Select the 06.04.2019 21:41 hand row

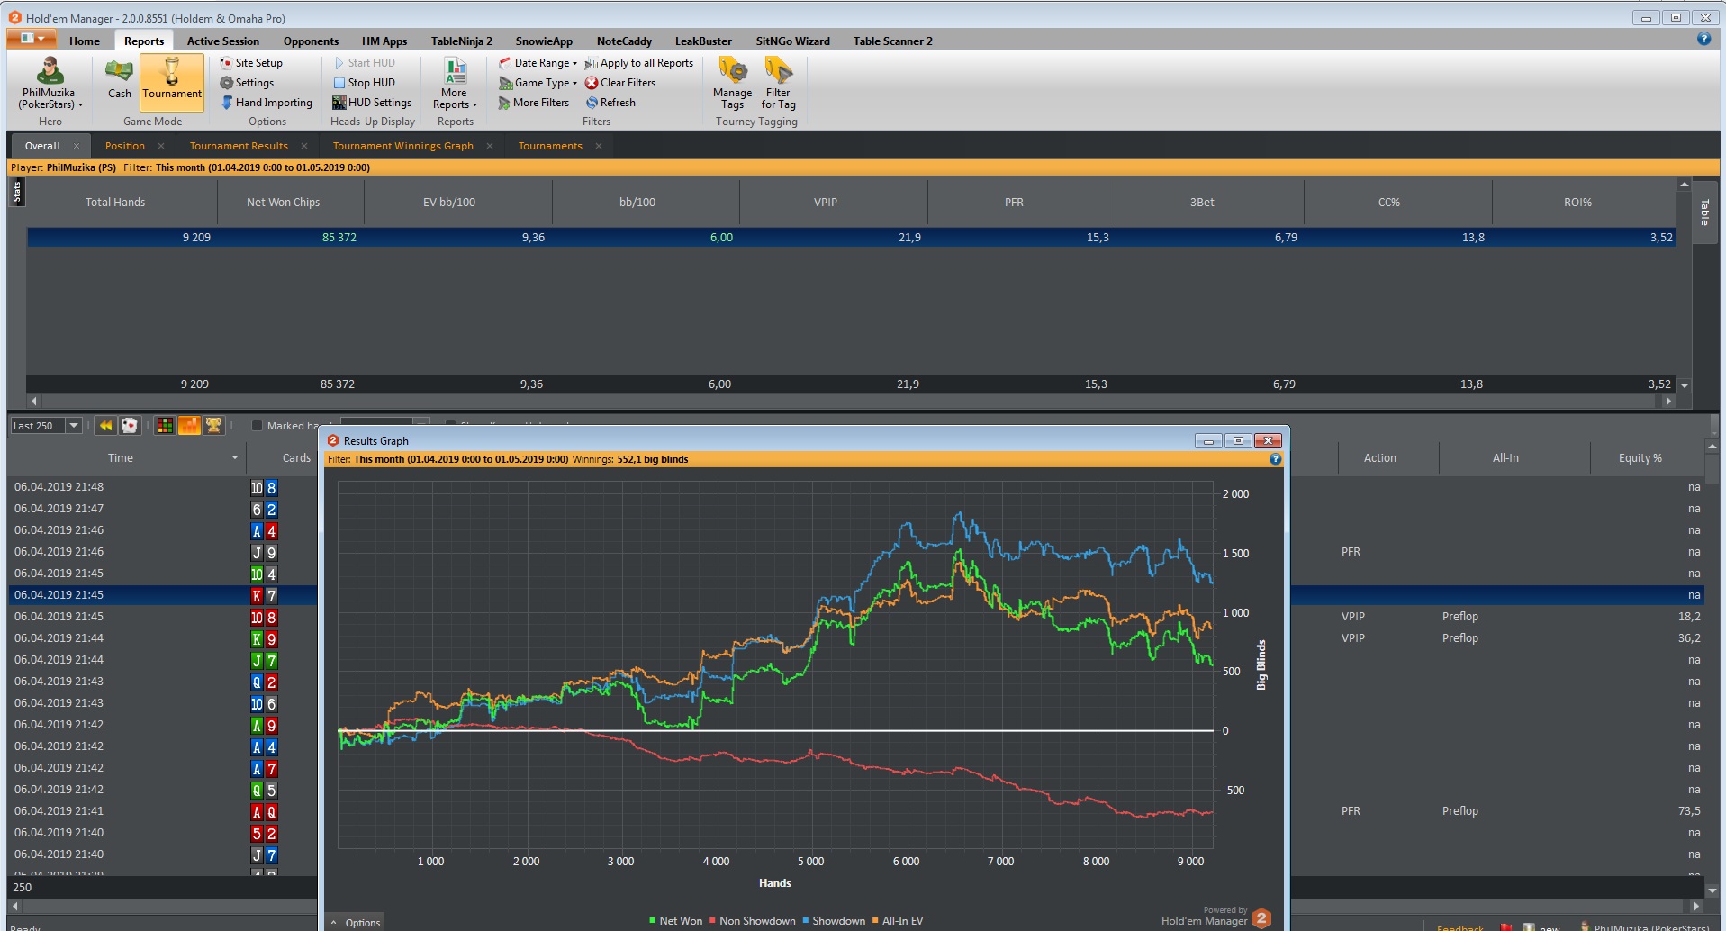[x=162, y=811]
